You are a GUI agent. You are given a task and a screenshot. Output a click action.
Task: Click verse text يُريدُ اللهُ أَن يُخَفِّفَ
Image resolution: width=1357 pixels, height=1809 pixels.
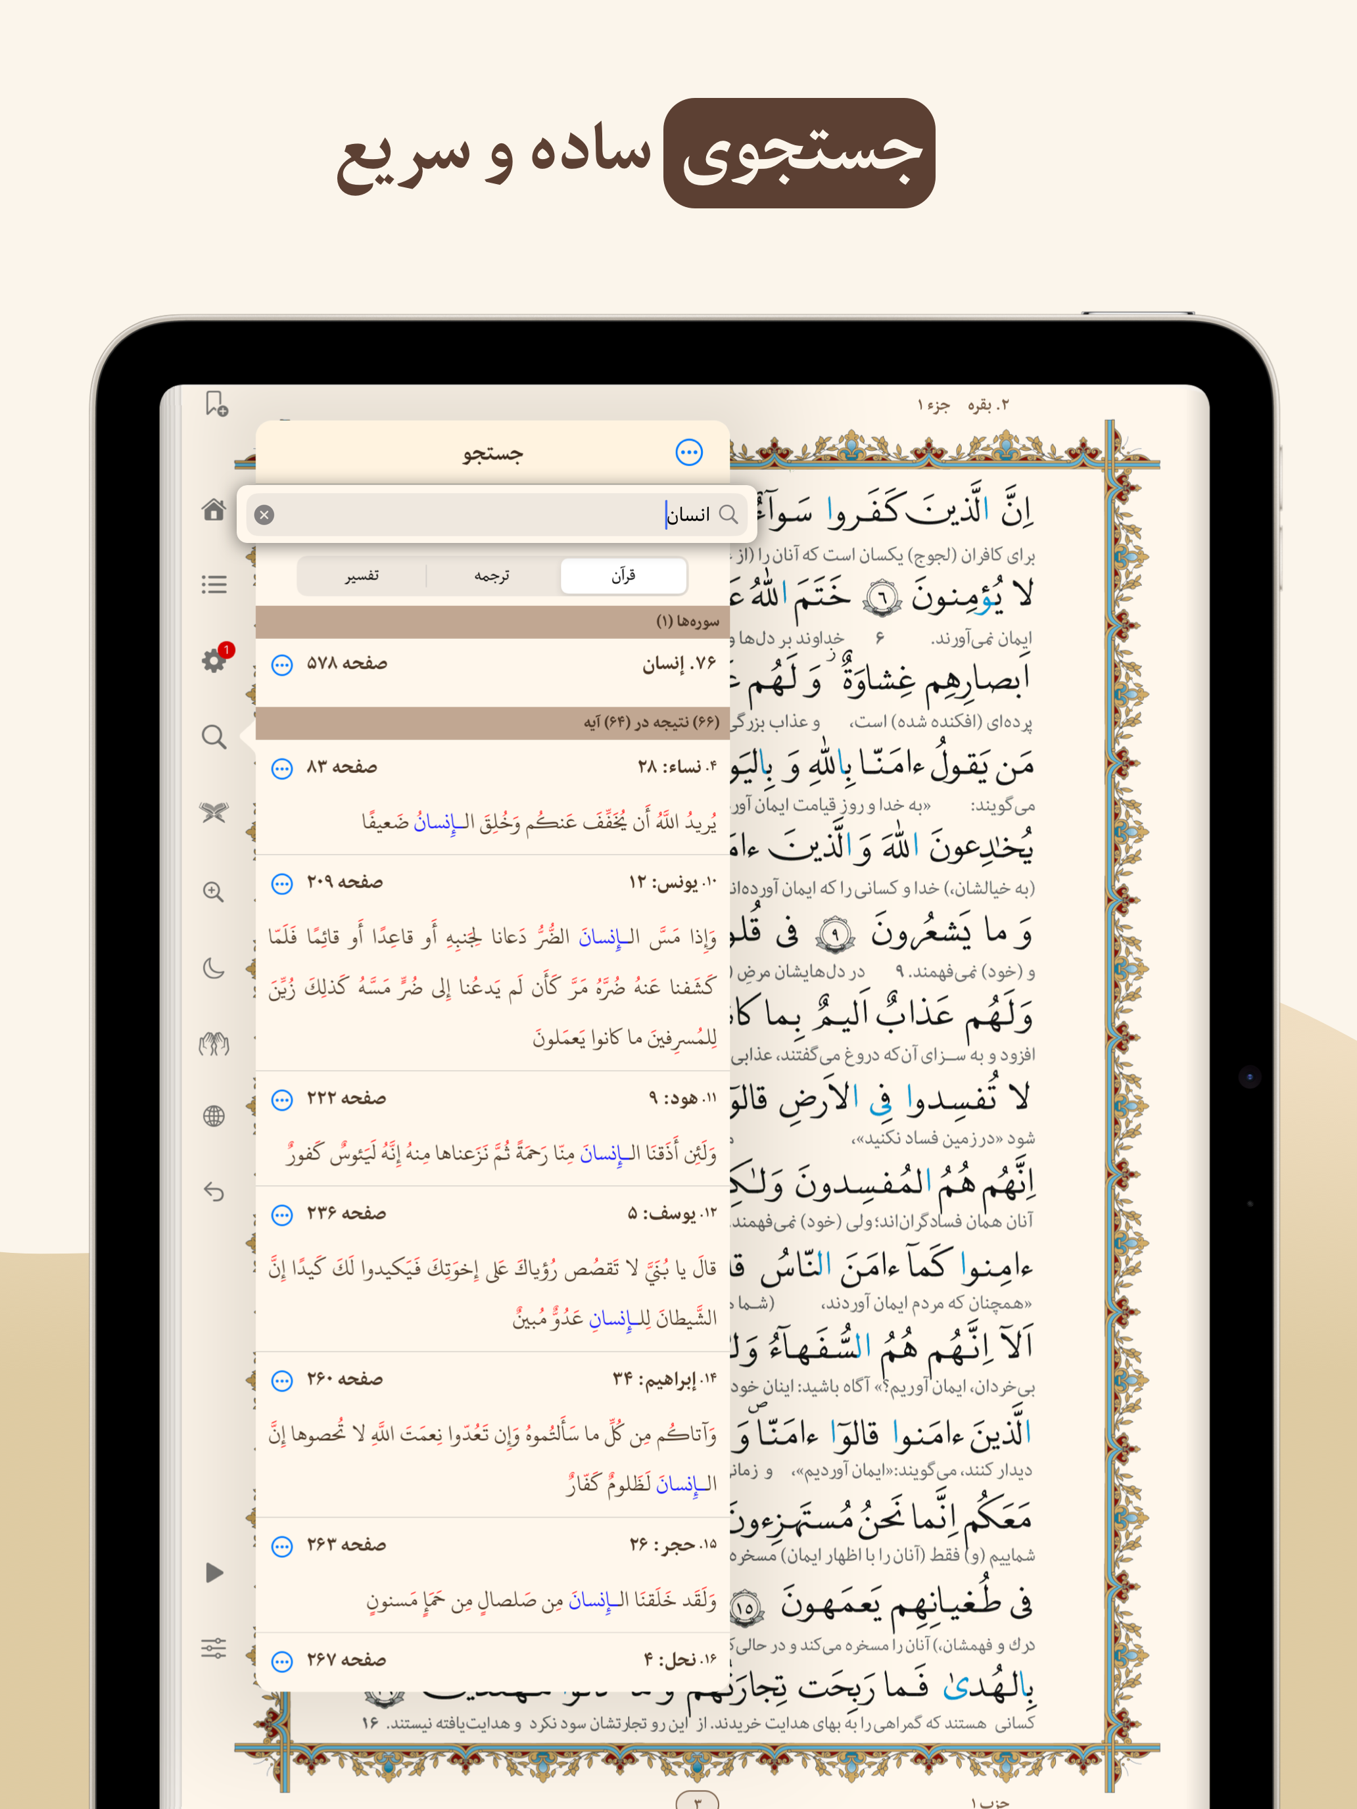540,823
